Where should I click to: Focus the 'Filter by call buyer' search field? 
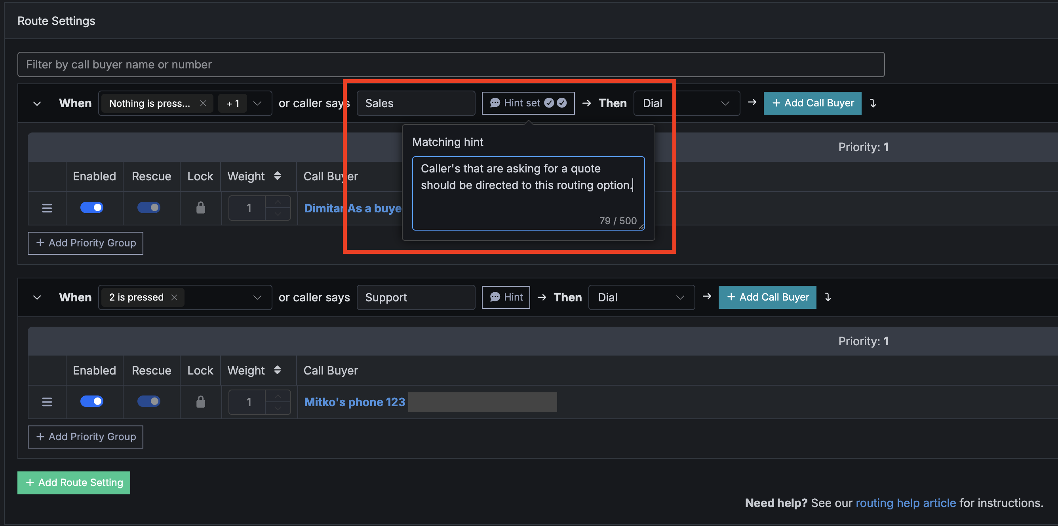pos(451,64)
